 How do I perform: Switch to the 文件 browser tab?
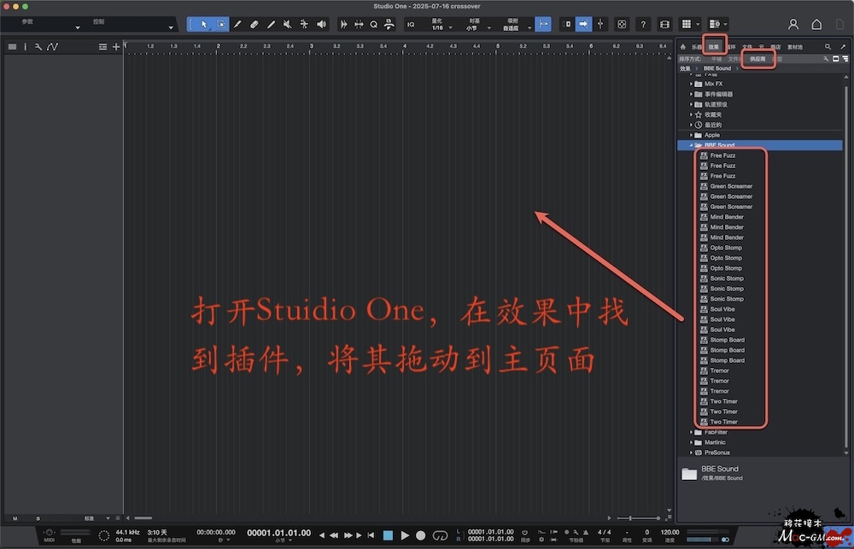coord(746,47)
